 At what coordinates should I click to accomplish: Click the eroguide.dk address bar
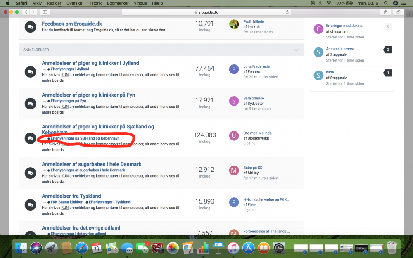206,12
